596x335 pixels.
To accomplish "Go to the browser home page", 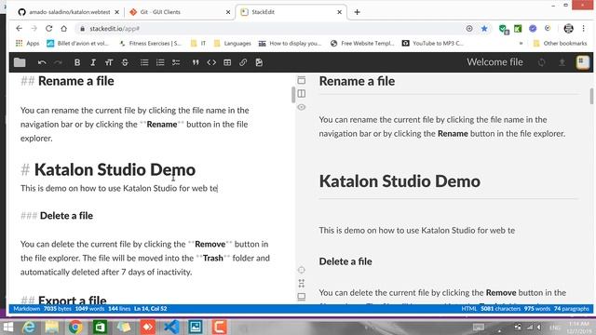I will tap(64, 29).
